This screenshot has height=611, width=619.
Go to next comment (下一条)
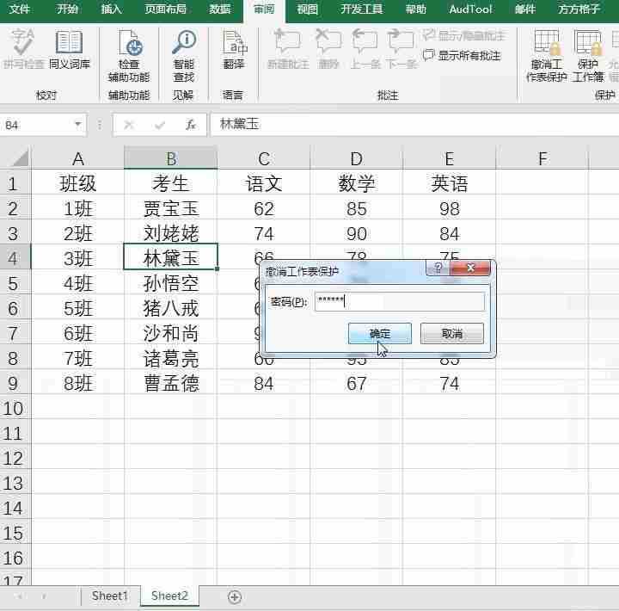tap(401, 49)
